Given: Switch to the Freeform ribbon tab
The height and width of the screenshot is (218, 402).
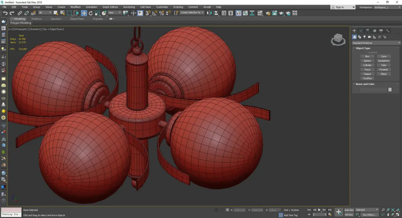Looking at the screenshot, I should pos(37,19).
